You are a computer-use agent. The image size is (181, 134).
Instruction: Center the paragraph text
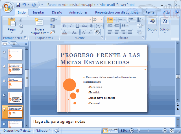[117, 32]
